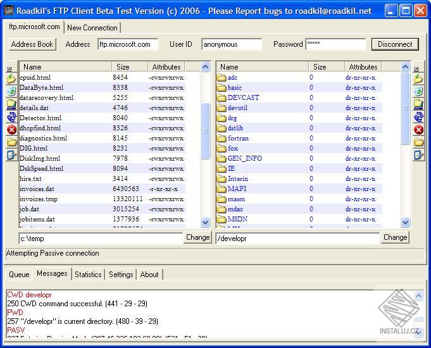Click the green-arrow folder icon in left toolbar
Image resolution: width=431 pixels, height=348 pixels.
(11, 79)
